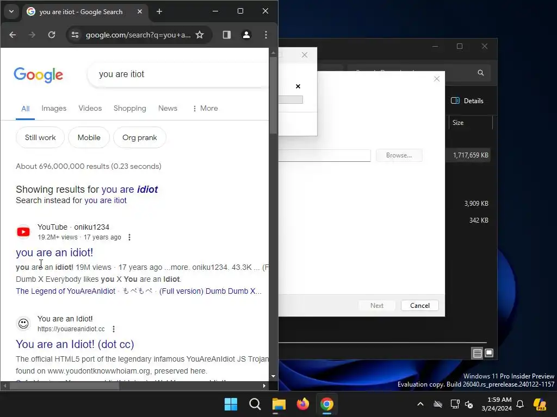Close the installer dialog with X
Image resolution: width=557 pixels, height=417 pixels.
tap(437, 79)
